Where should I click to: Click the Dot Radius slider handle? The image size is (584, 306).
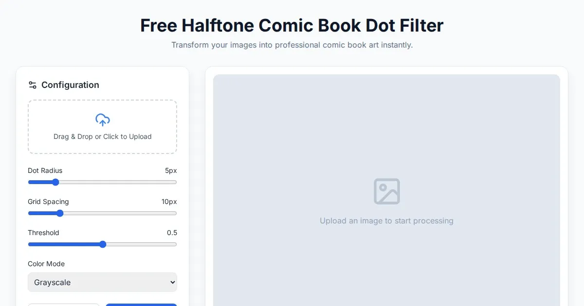click(55, 182)
